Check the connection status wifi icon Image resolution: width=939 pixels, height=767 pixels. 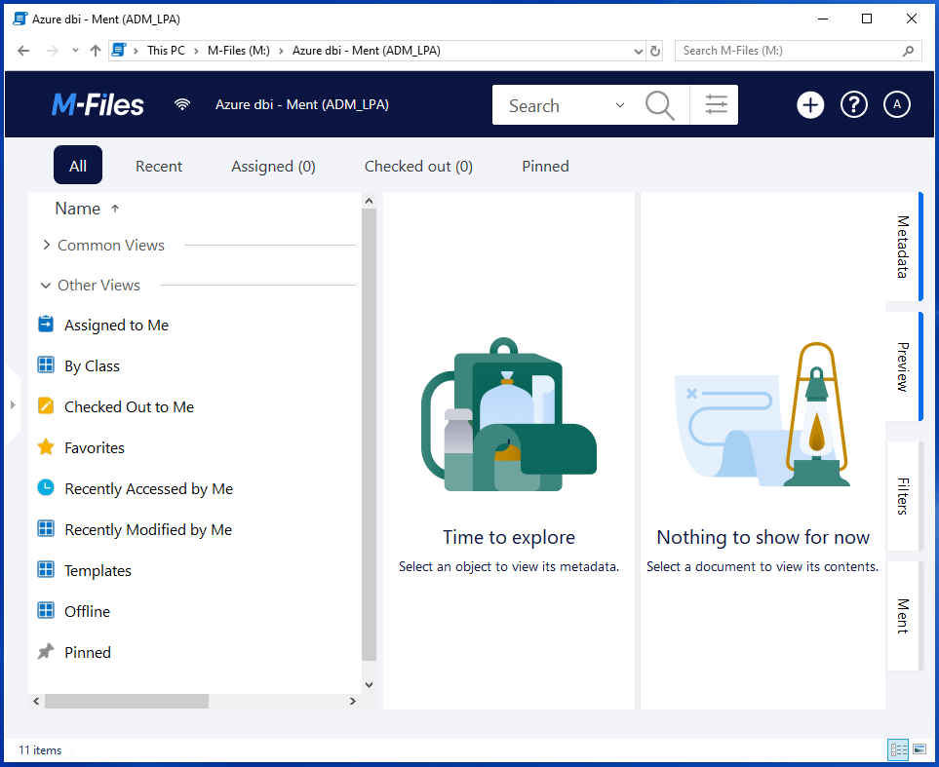(182, 105)
